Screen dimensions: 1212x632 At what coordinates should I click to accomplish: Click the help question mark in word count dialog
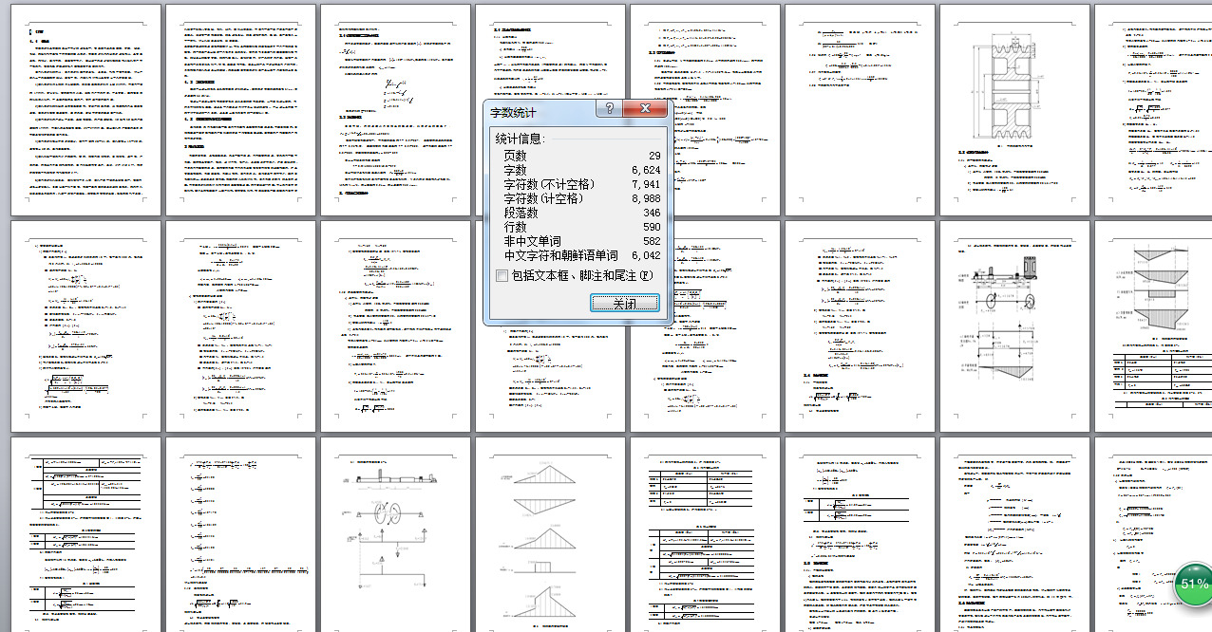click(610, 108)
